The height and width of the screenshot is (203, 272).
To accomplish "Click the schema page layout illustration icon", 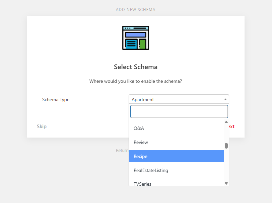I will (136, 38).
